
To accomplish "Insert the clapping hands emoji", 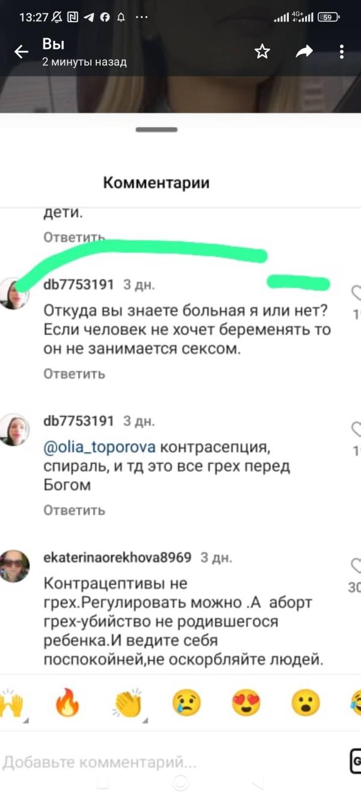I will pyautogui.click(x=128, y=703).
